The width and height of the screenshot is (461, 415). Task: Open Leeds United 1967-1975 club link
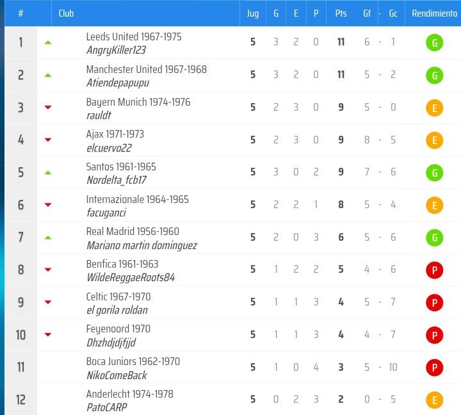[134, 37]
